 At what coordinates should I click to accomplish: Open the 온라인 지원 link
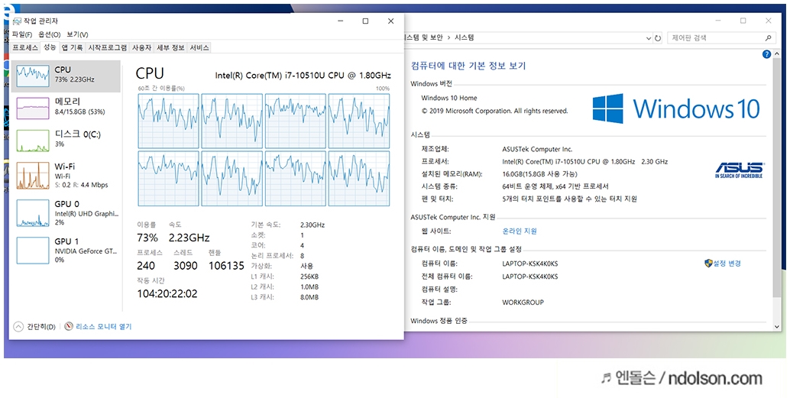point(520,231)
